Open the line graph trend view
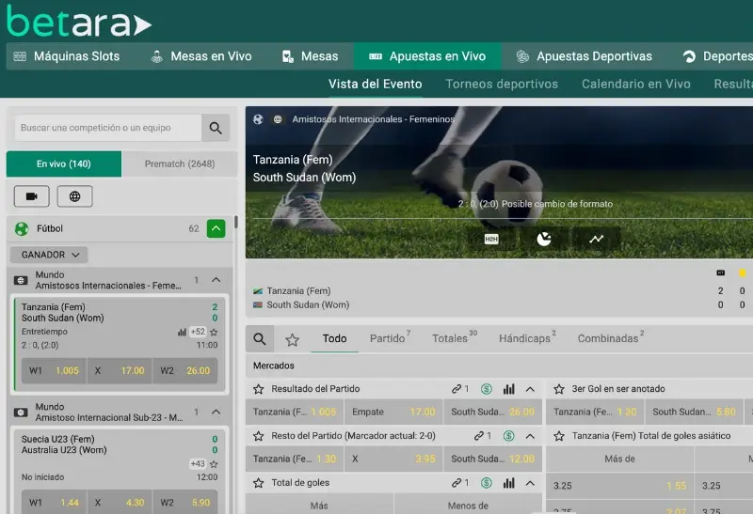The image size is (753, 514). point(597,239)
